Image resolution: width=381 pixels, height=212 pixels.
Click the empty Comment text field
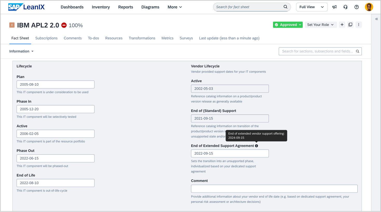[x=274, y=189]
